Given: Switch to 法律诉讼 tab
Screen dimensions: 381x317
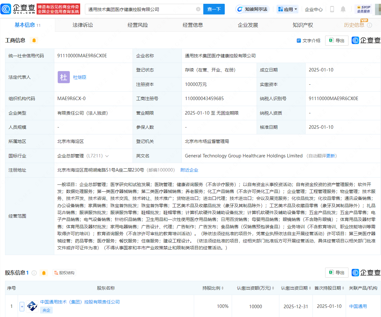Looking at the screenshot, I should click(83, 25).
